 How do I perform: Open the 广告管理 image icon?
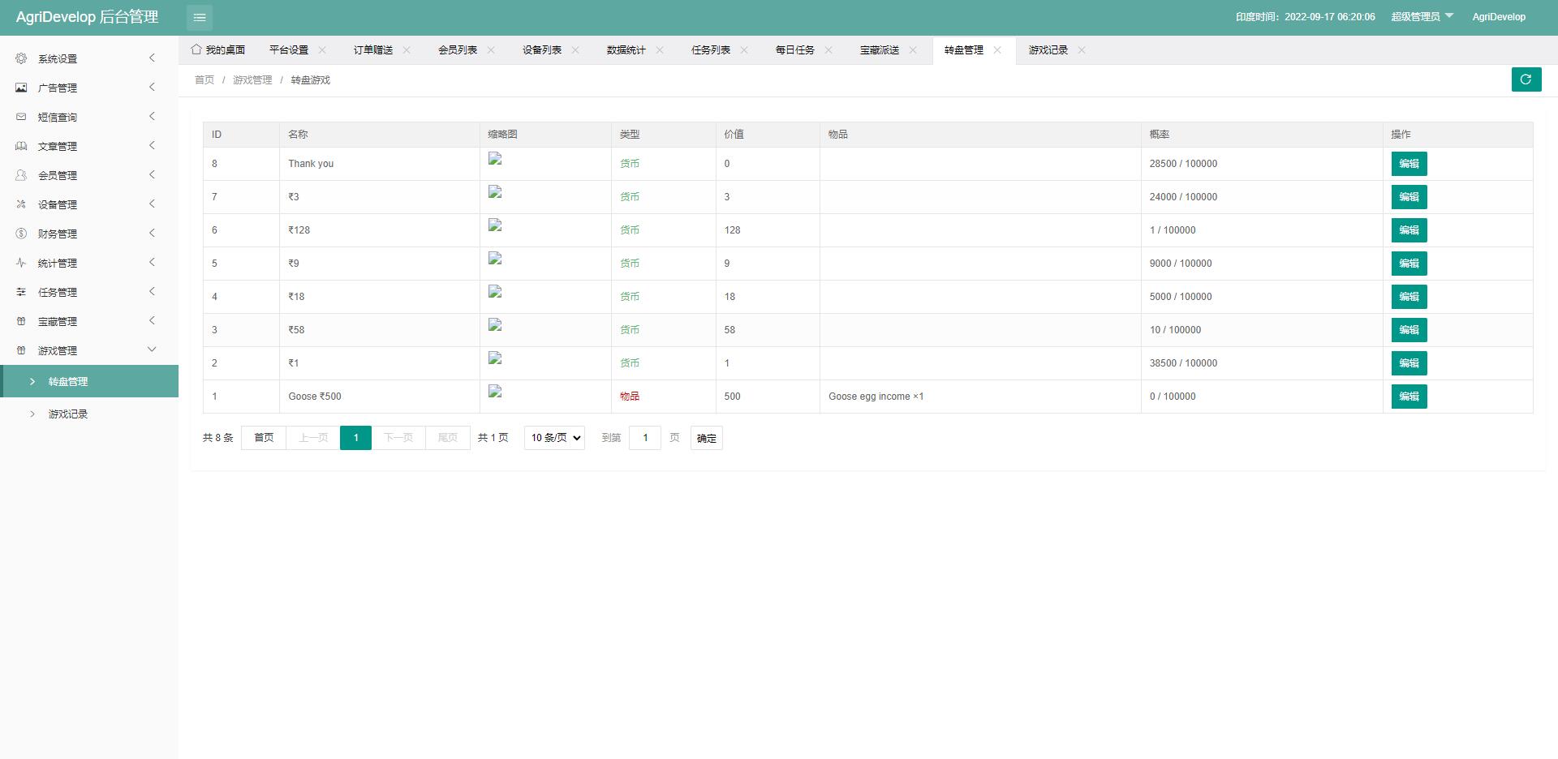[x=22, y=87]
